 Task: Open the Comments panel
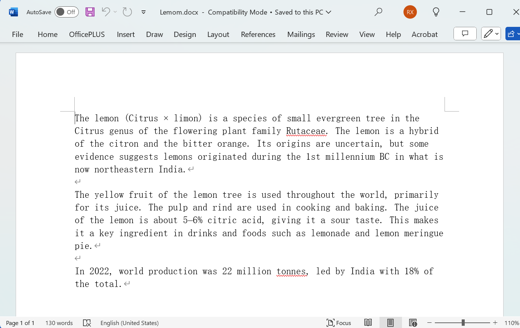465,34
